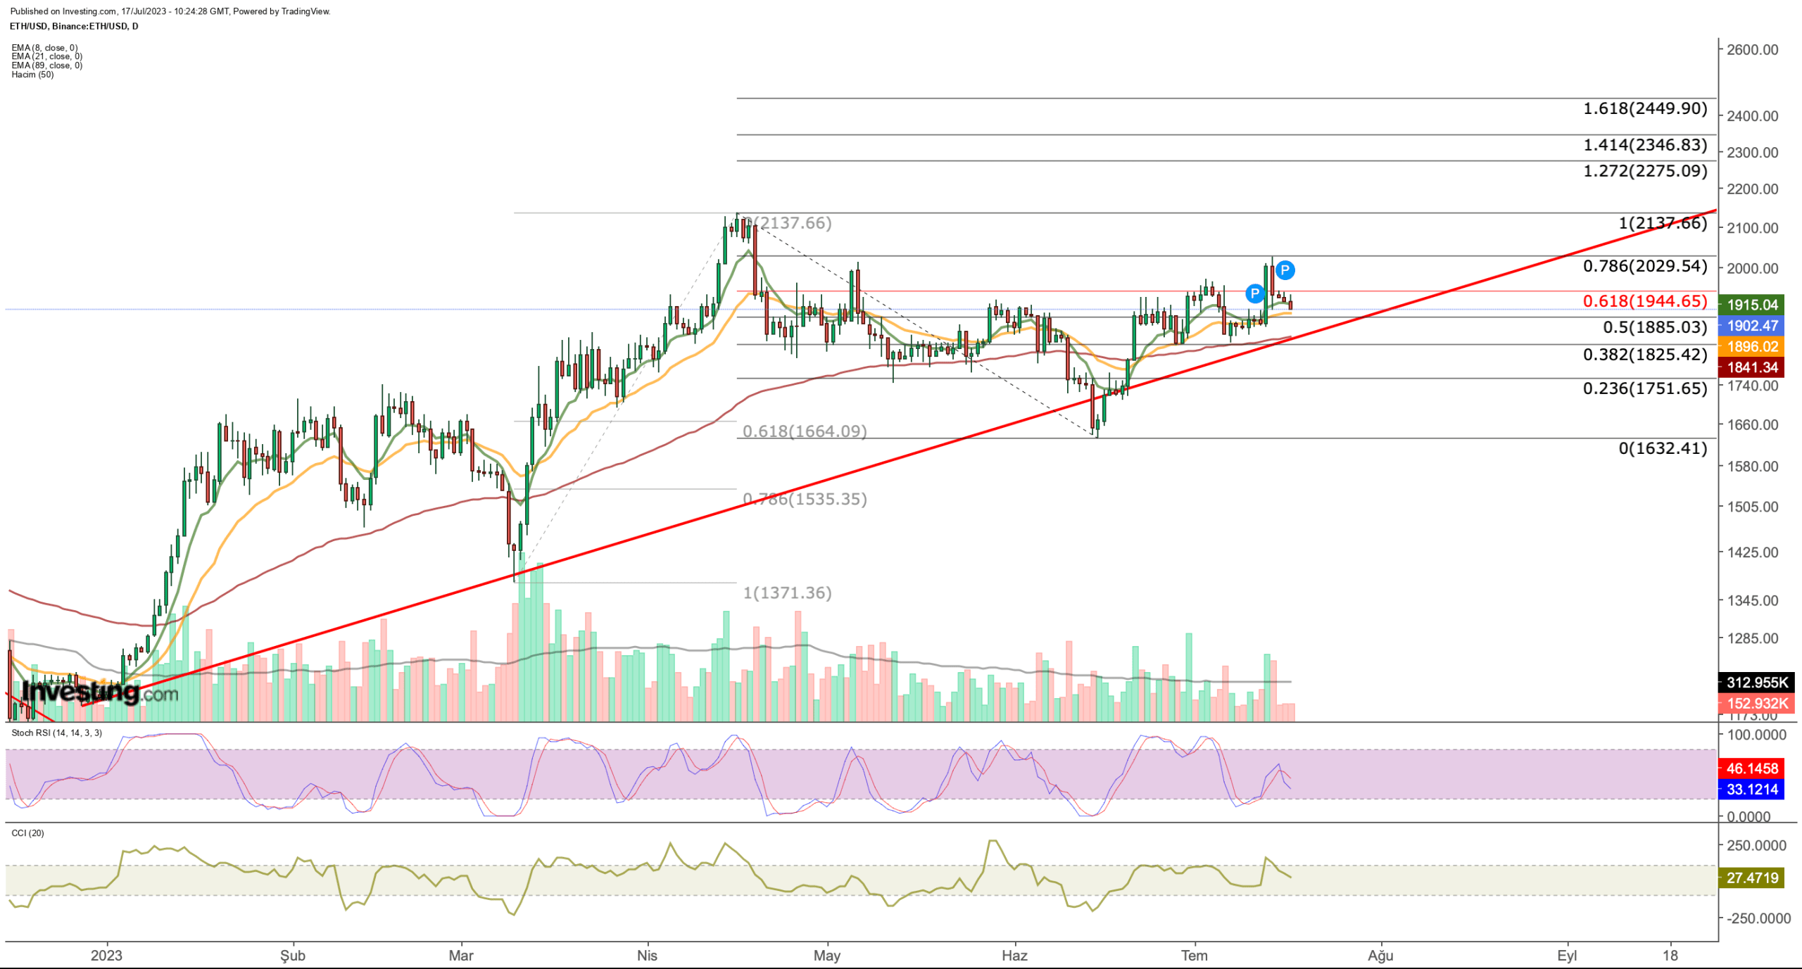
Task: Click the gray 0.618(1664.09) retracement label
Action: click(x=805, y=431)
